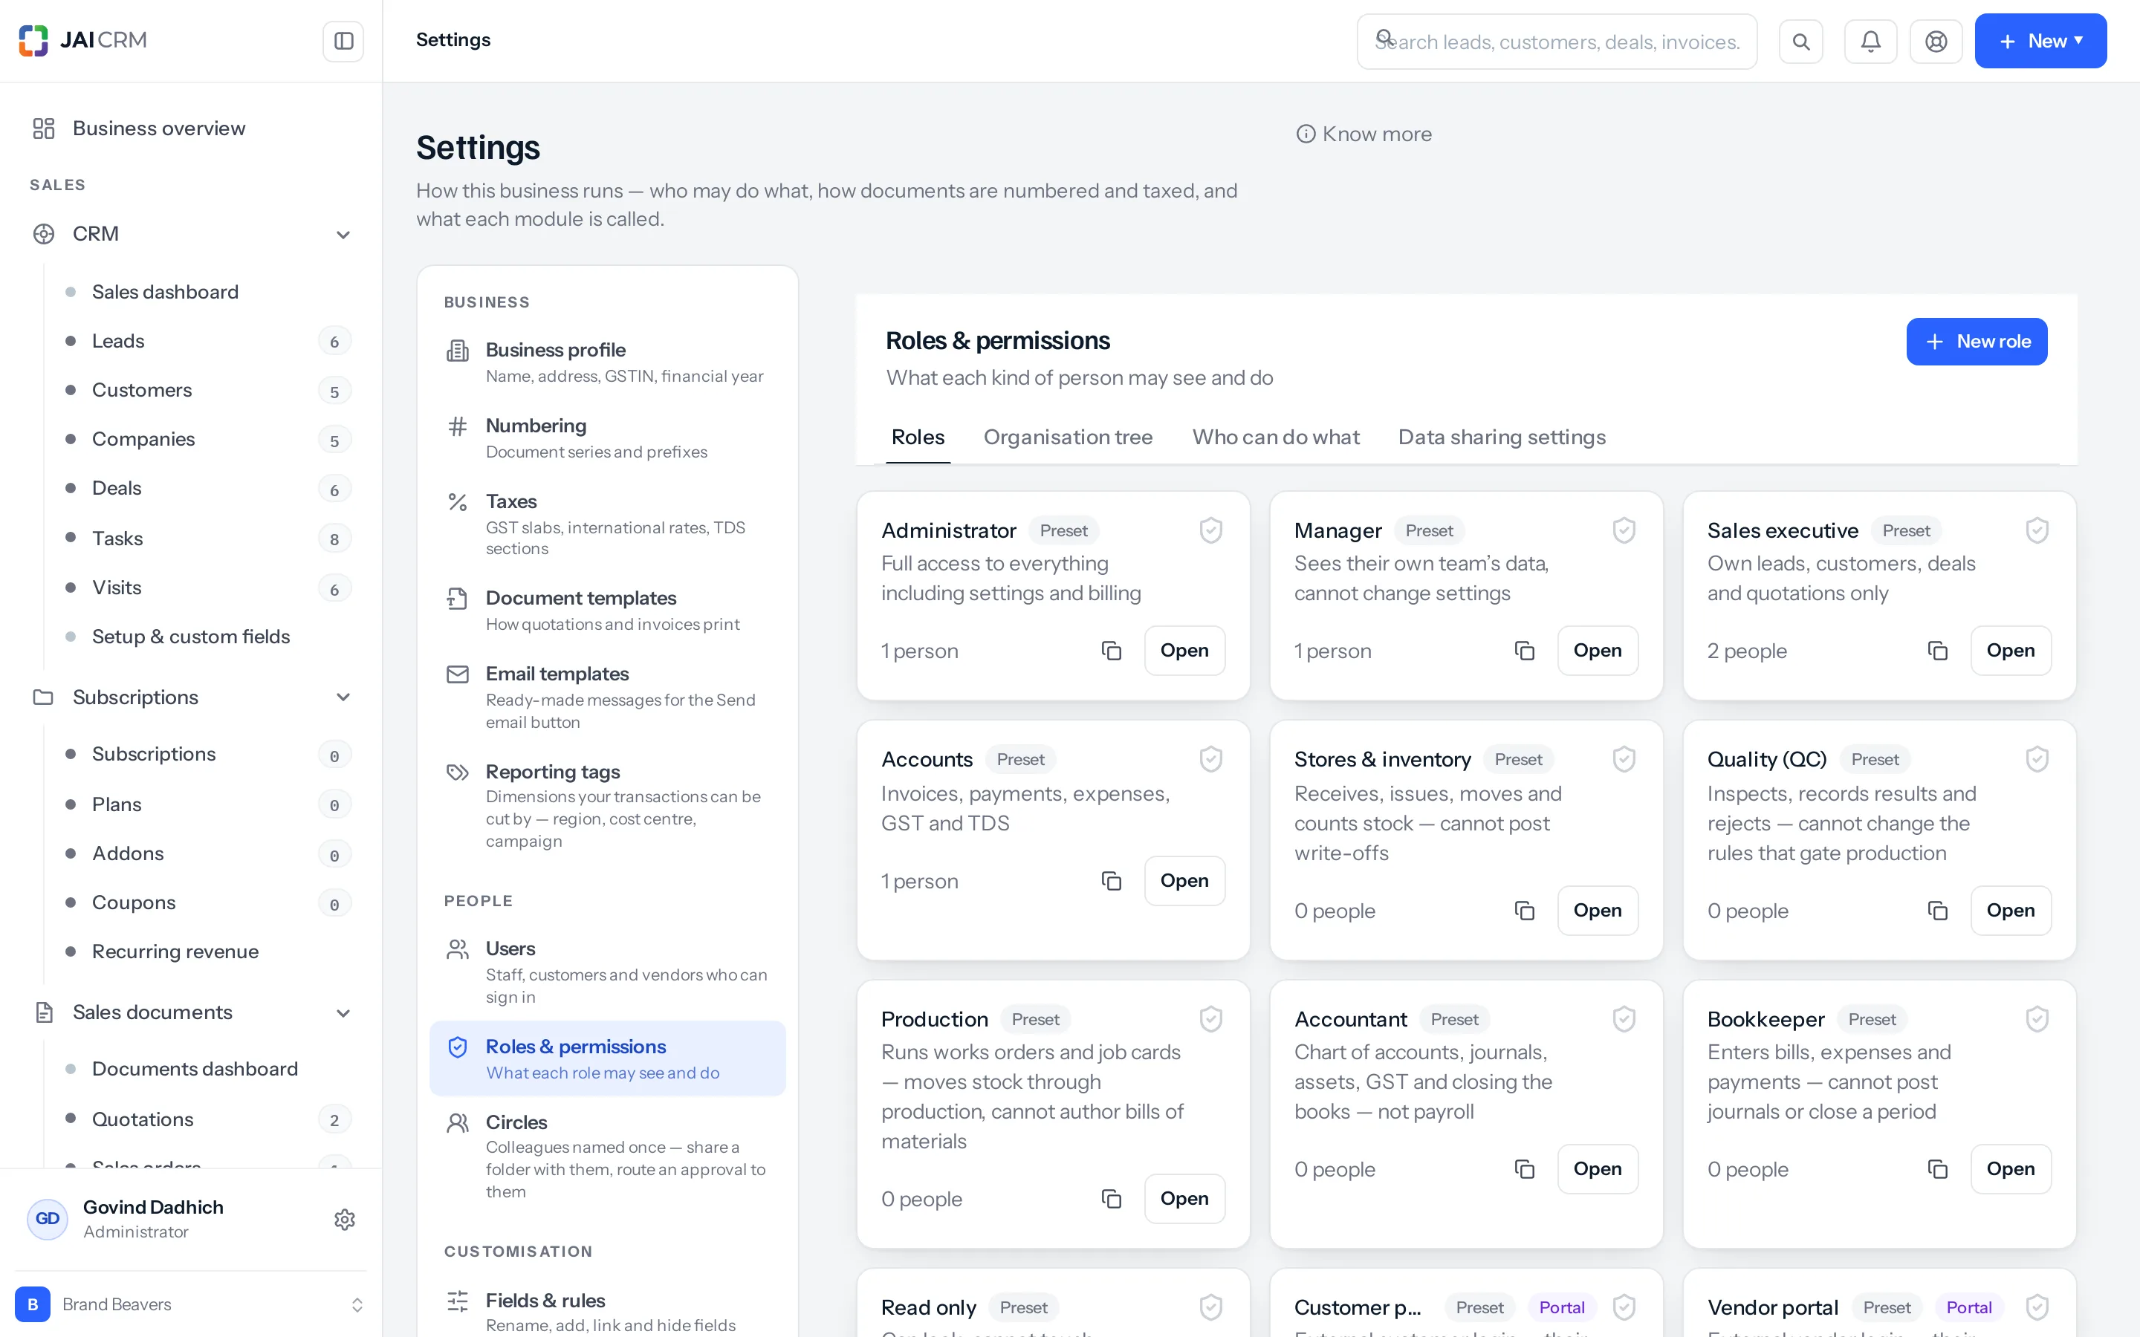Duplicate the Quality (QC) role
Screen dimensions: 2140x1337
(1937, 911)
